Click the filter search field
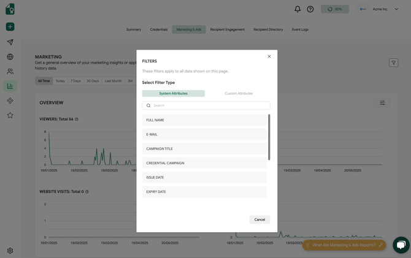This screenshot has width=411, height=258. pos(206,105)
